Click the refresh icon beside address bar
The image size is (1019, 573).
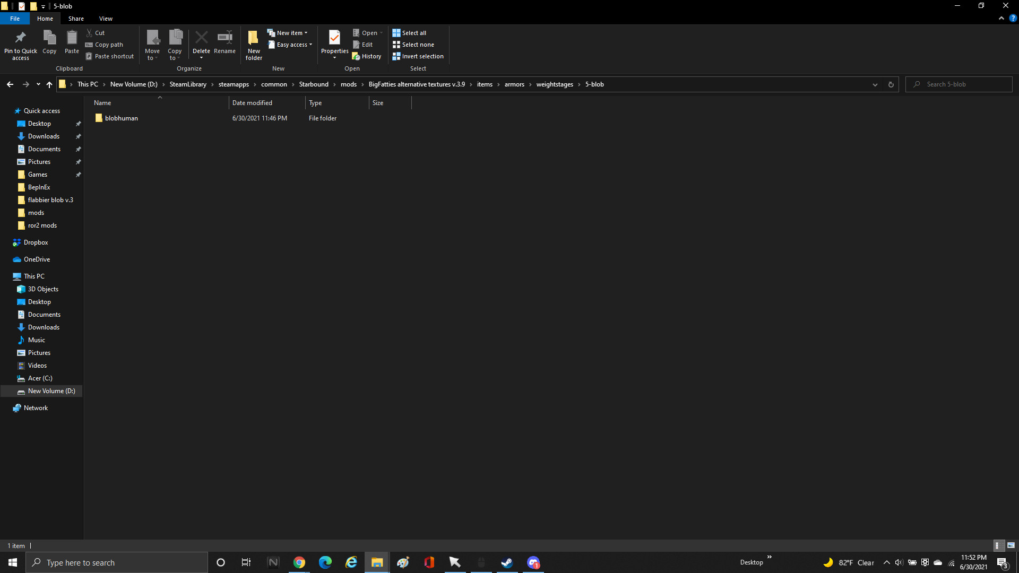tap(891, 84)
